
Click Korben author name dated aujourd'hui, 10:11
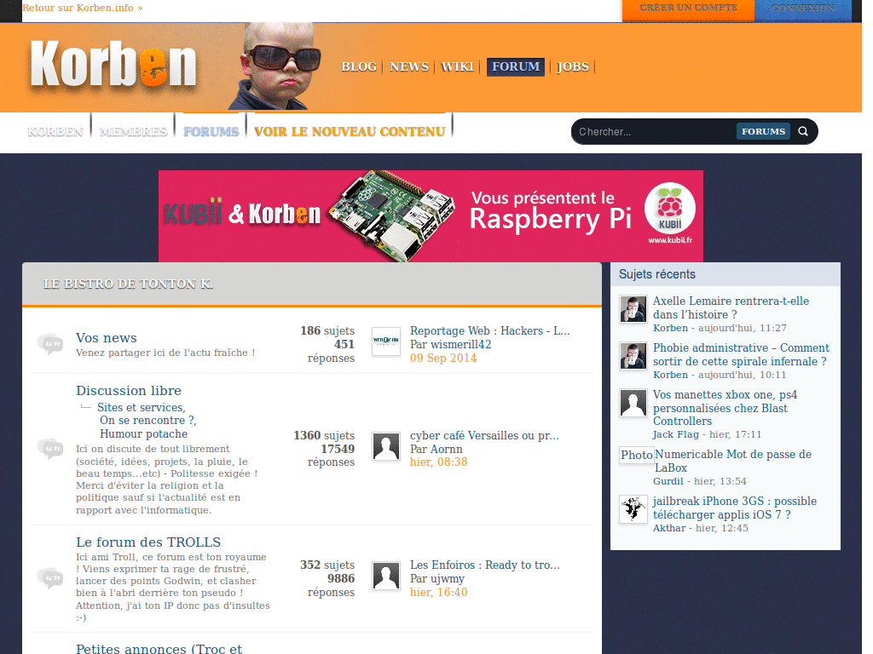pyautogui.click(x=670, y=375)
